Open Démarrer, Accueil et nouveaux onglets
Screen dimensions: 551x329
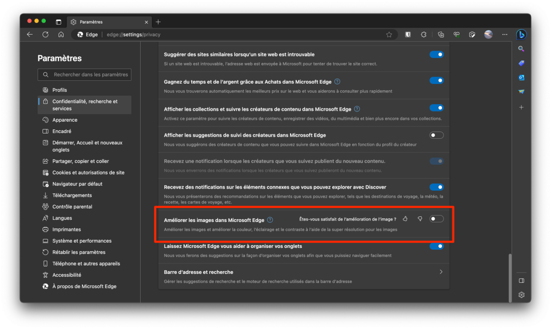pyautogui.click(x=84, y=146)
